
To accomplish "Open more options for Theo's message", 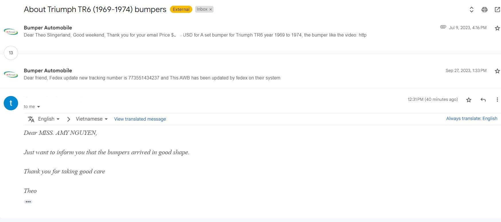I will coord(497,100).
